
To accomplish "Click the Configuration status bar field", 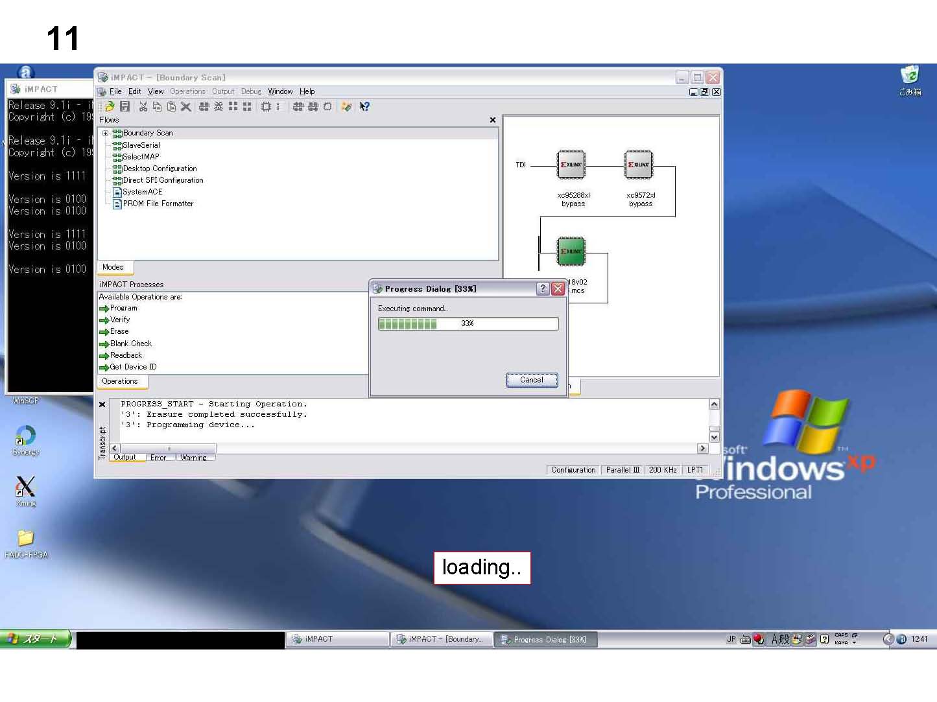I will (573, 470).
